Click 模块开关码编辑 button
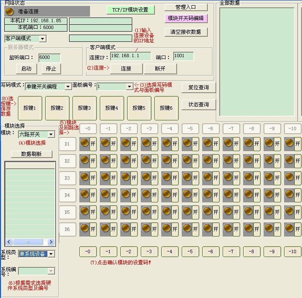Screen dimensions: 302x298 (x=186, y=18)
